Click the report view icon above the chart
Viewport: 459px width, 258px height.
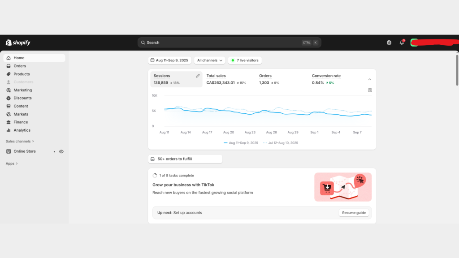(x=370, y=90)
